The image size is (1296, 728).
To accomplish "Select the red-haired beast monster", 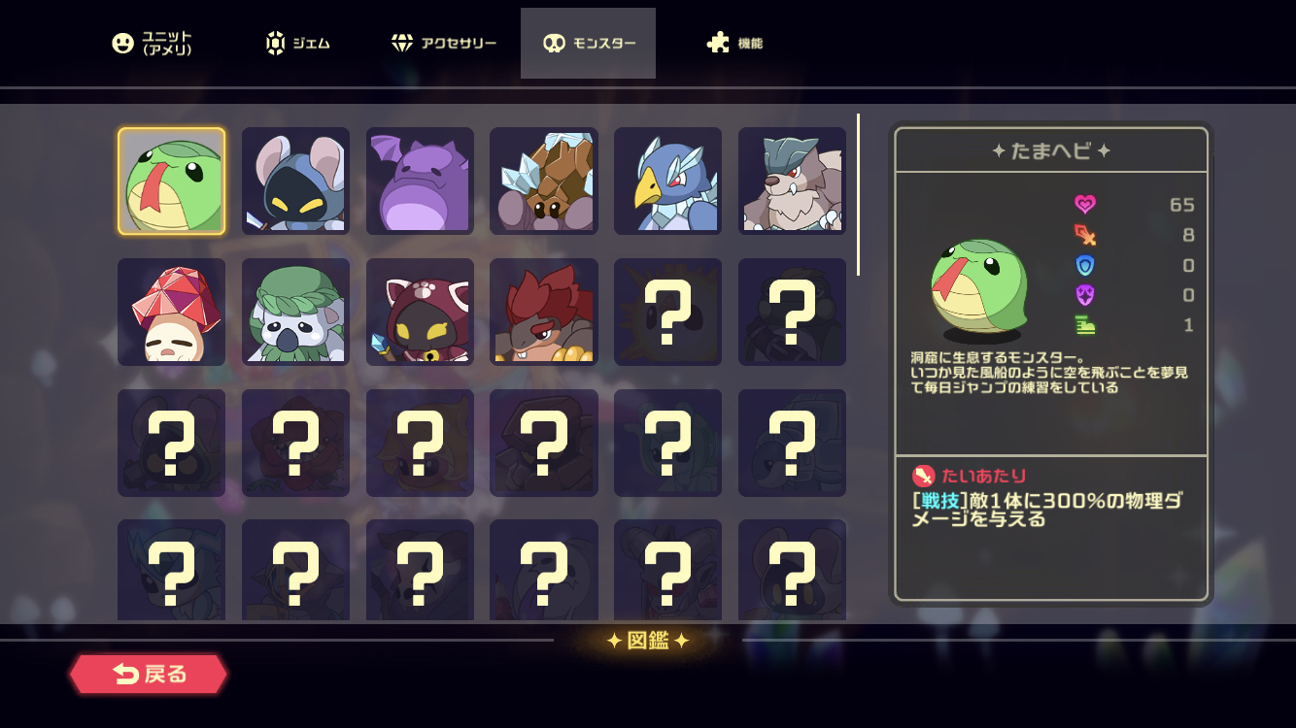I will (x=544, y=312).
